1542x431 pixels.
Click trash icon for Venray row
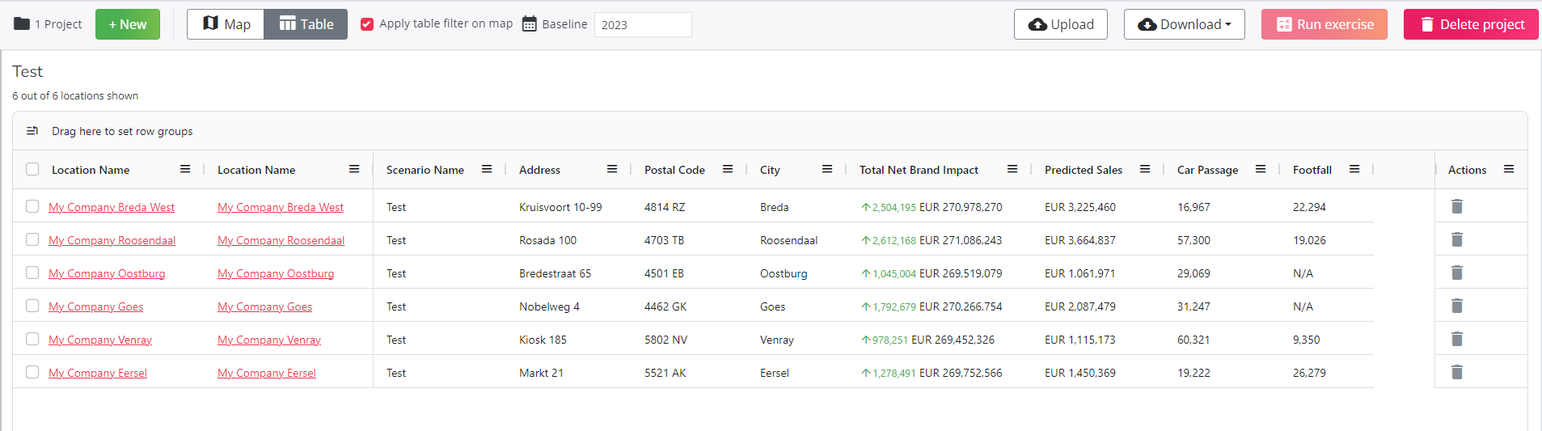pyautogui.click(x=1456, y=340)
